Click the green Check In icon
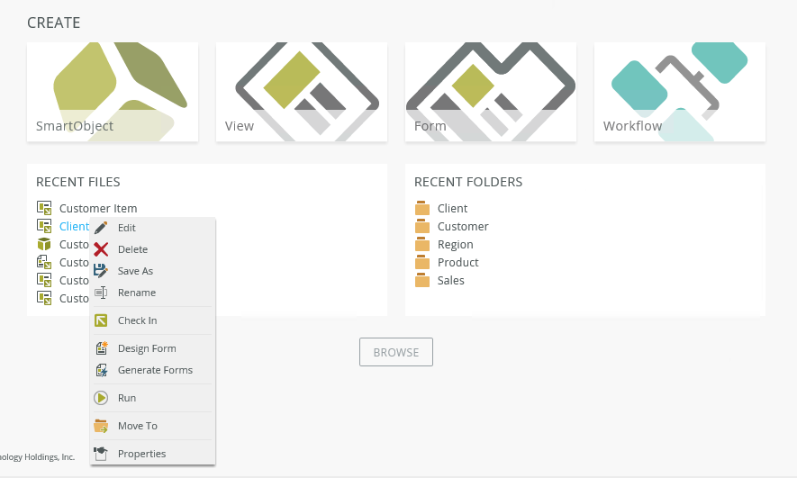This screenshot has width=797, height=478. pos(101,320)
